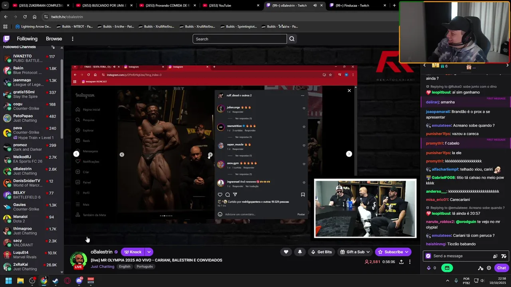
Task: Open the chat settings gear
Action: point(489,268)
